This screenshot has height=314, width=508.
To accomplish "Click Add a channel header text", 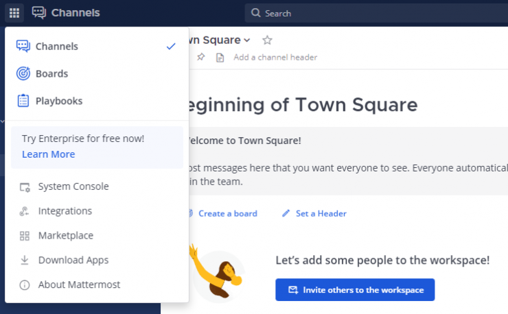I will 275,58.
